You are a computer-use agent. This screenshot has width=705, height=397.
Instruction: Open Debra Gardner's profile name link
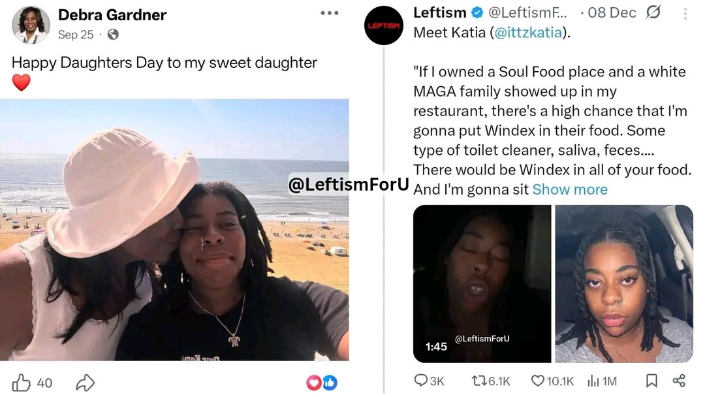[x=112, y=15]
